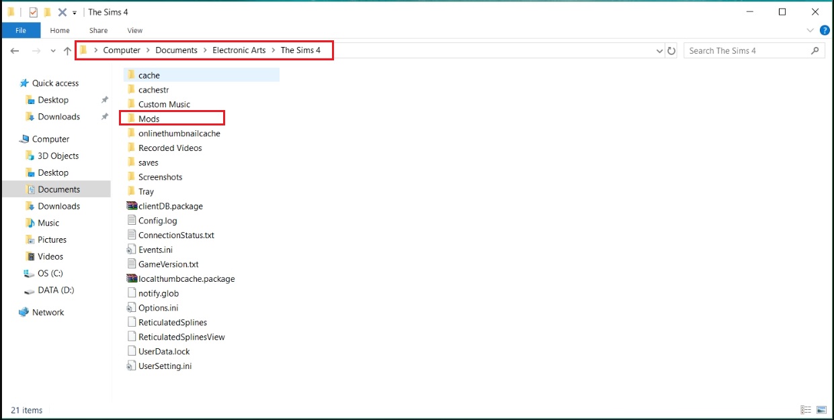Viewport: 834px width, 420px height.
Task: Expand breadcrumb chevron between Electronic Arts and The Sims 4
Action: click(x=274, y=50)
